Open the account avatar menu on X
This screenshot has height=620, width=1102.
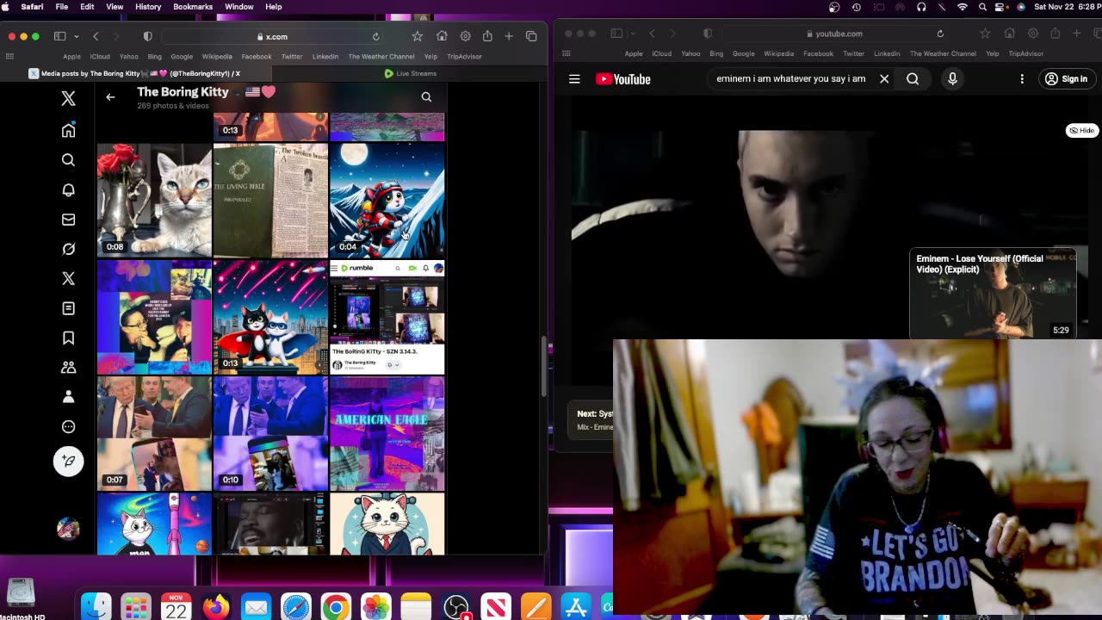pyautogui.click(x=68, y=529)
